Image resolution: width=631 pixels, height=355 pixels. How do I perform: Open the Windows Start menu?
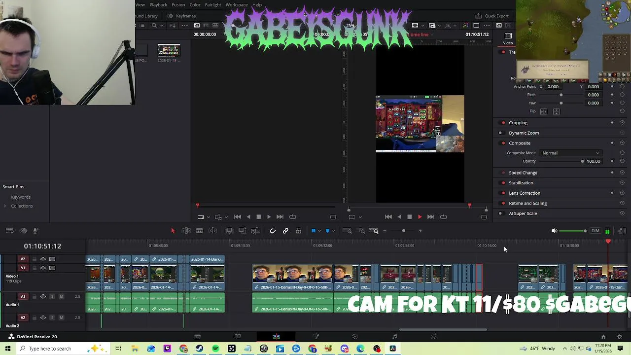pyautogui.click(x=8, y=349)
